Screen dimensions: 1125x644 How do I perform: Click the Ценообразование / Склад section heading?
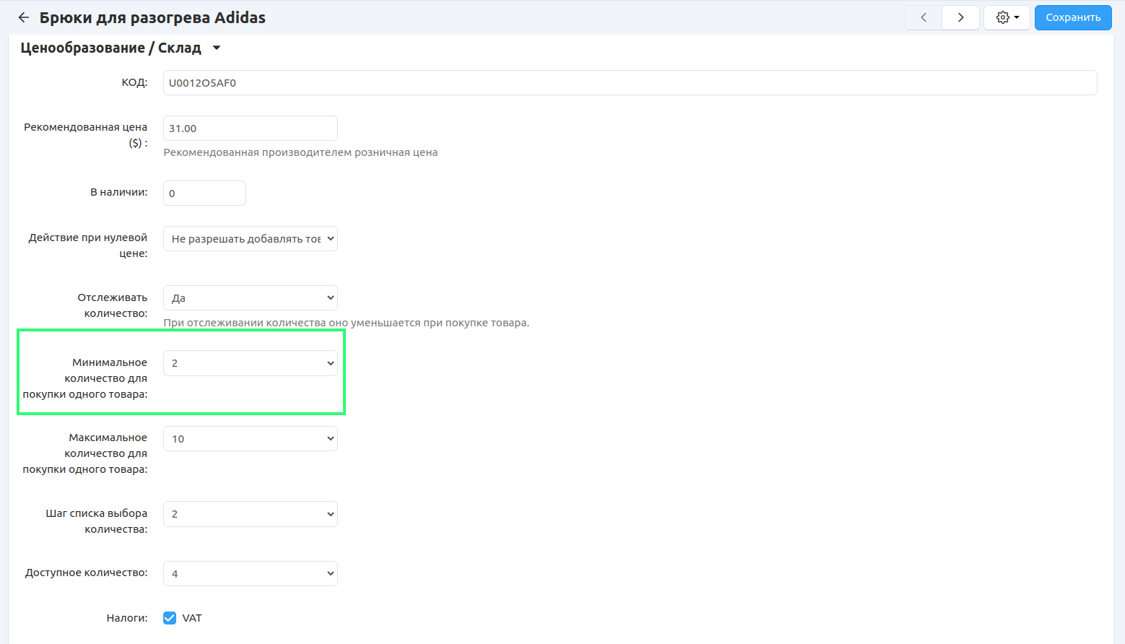pyautogui.click(x=111, y=48)
